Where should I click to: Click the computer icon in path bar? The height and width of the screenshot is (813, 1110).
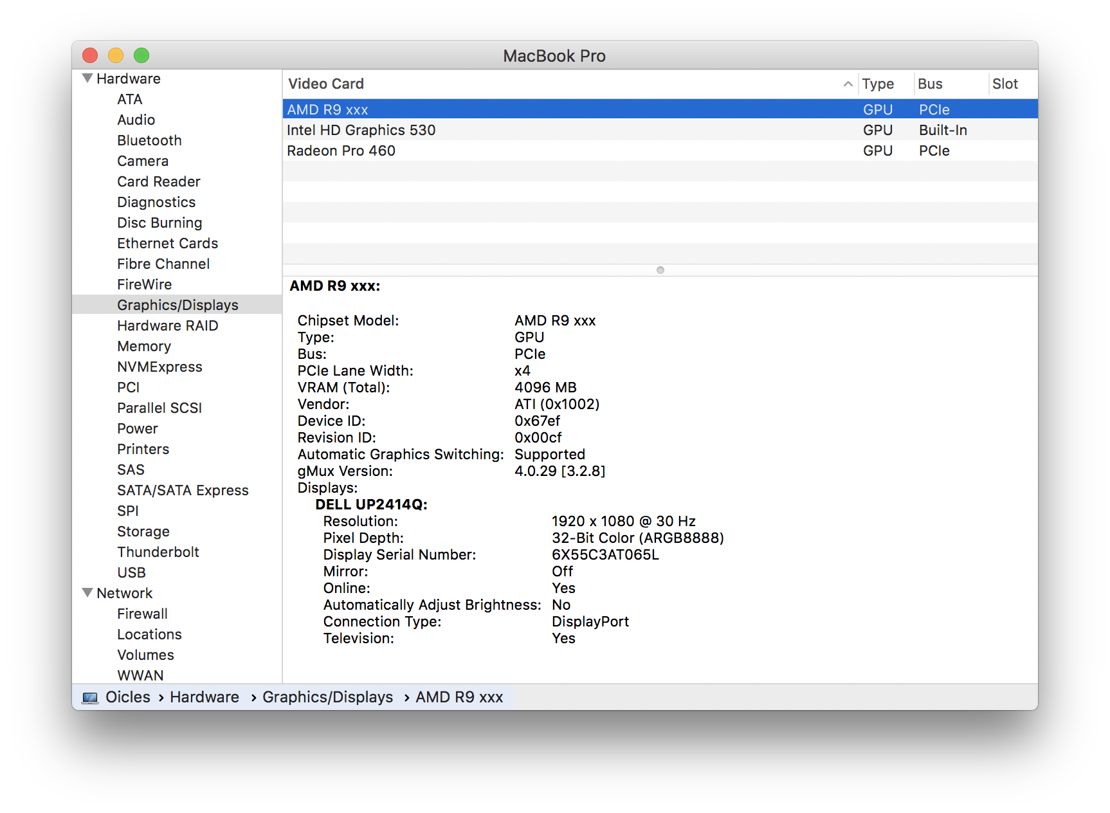coord(90,698)
